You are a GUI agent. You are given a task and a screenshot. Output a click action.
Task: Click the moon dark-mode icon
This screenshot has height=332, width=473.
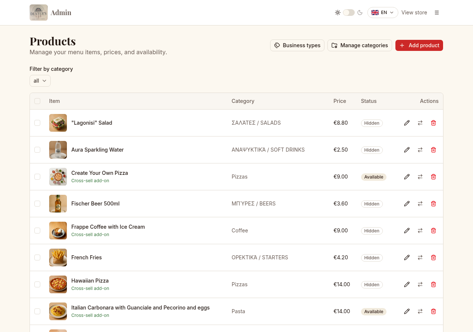pyautogui.click(x=360, y=13)
